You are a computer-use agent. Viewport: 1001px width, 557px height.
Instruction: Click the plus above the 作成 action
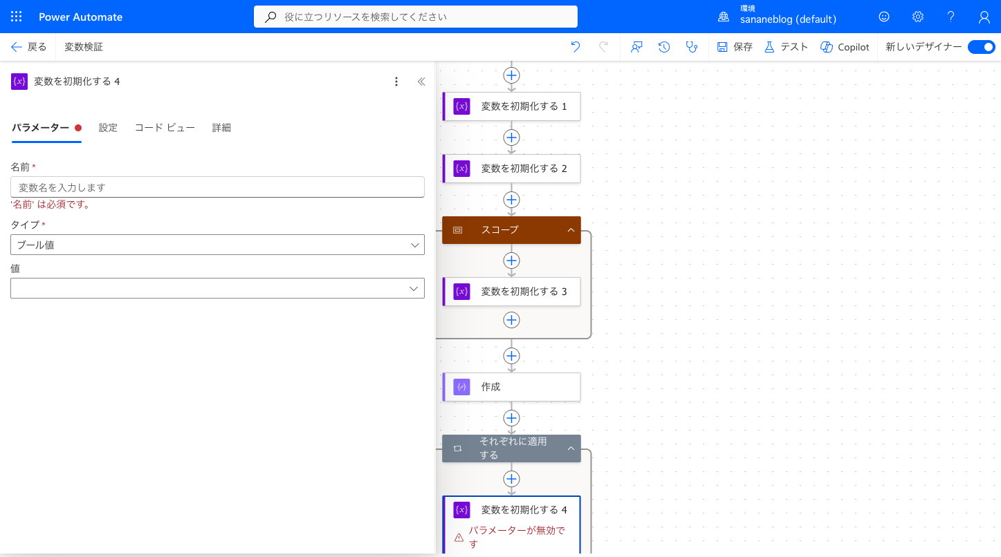click(x=511, y=356)
